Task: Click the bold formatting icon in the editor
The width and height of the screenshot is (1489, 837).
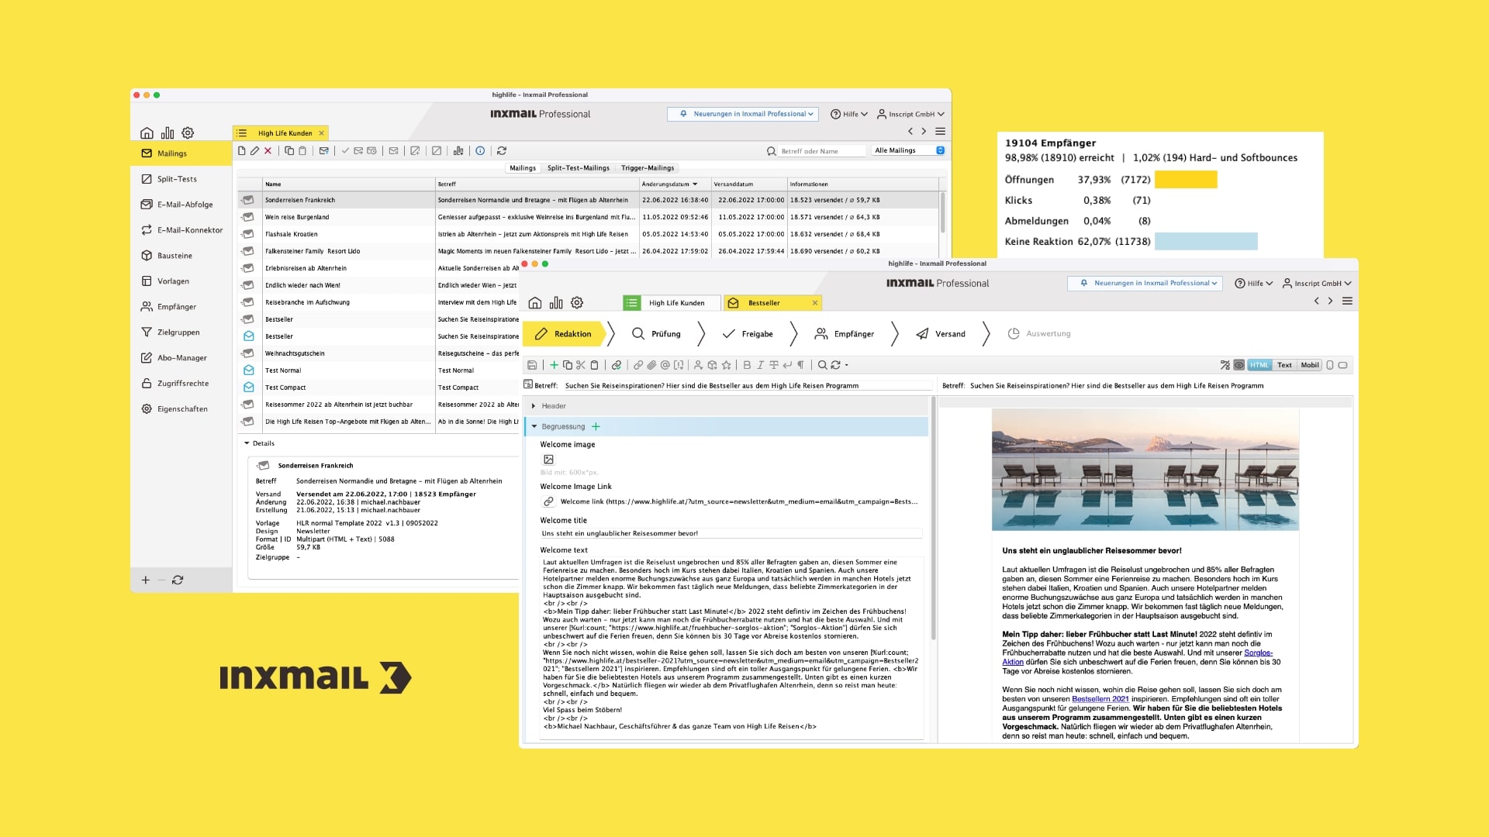Action: click(x=747, y=365)
